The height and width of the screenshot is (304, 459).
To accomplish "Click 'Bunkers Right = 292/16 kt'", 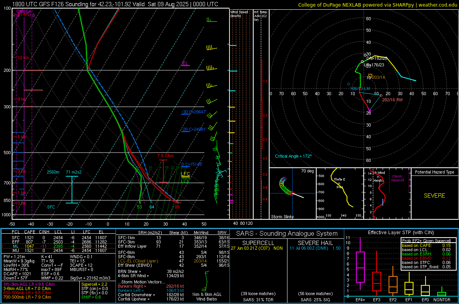I will tap(151, 286).
